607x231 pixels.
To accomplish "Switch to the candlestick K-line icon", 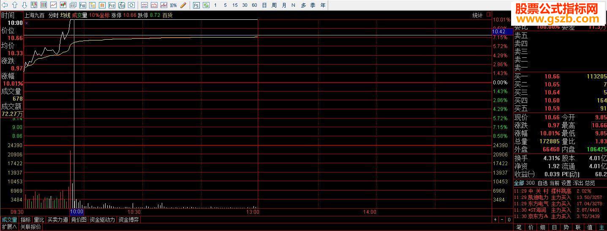I will tap(63, 5).
